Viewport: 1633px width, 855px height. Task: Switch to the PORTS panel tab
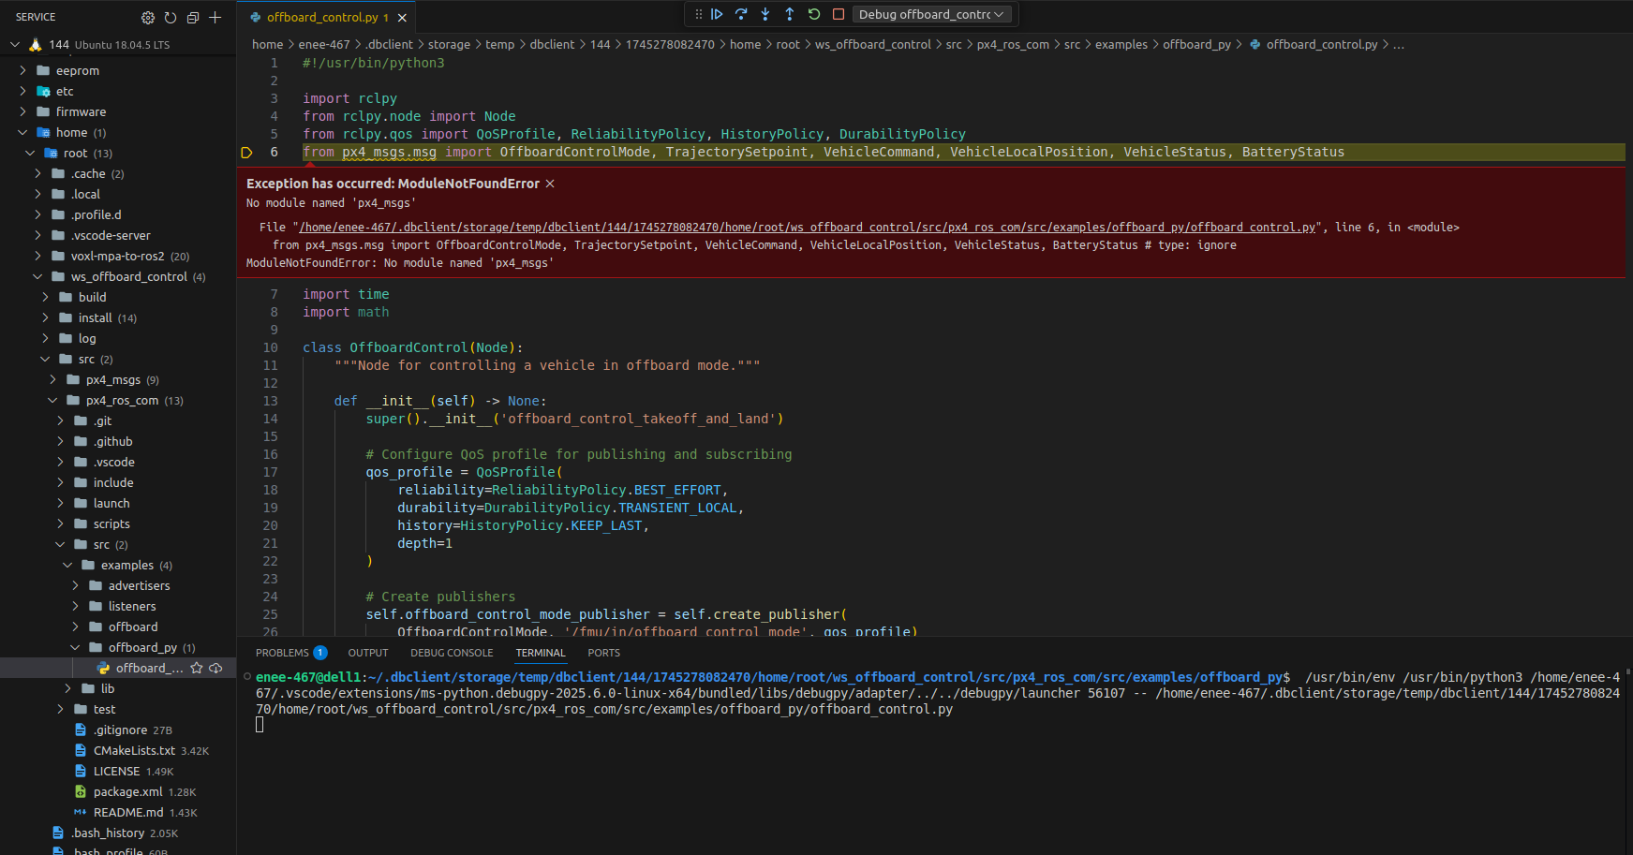(604, 653)
